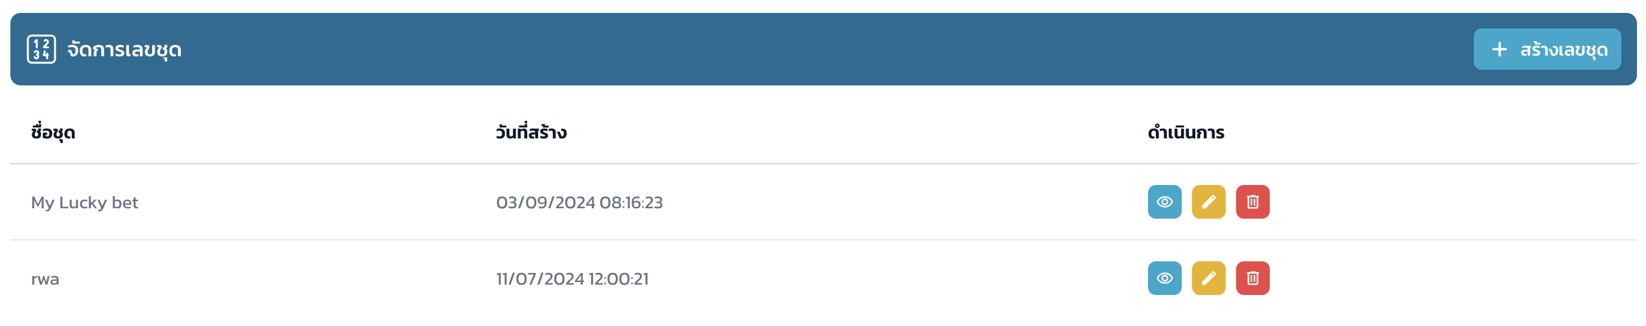Delete the My Lucky bet set
Viewport: 1646px width, 326px height.
coord(1252,202)
